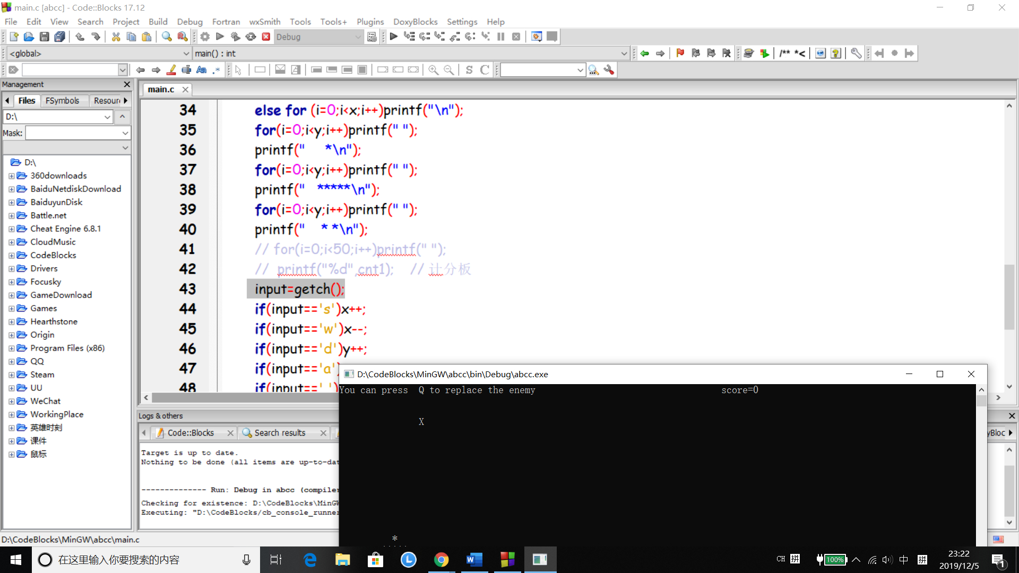The image size is (1019, 573).
Task: Click the Build gear icon
Action: coord(205,37)
